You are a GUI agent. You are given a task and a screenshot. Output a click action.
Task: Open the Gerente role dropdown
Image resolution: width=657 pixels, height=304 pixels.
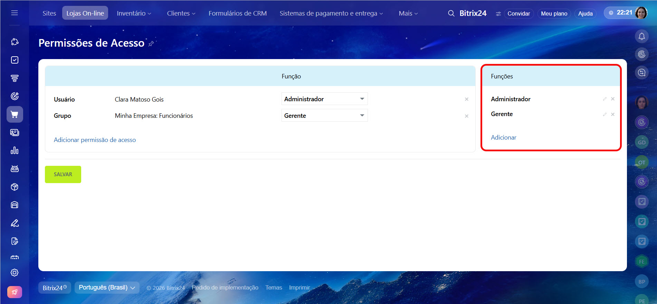click(324, 116)
